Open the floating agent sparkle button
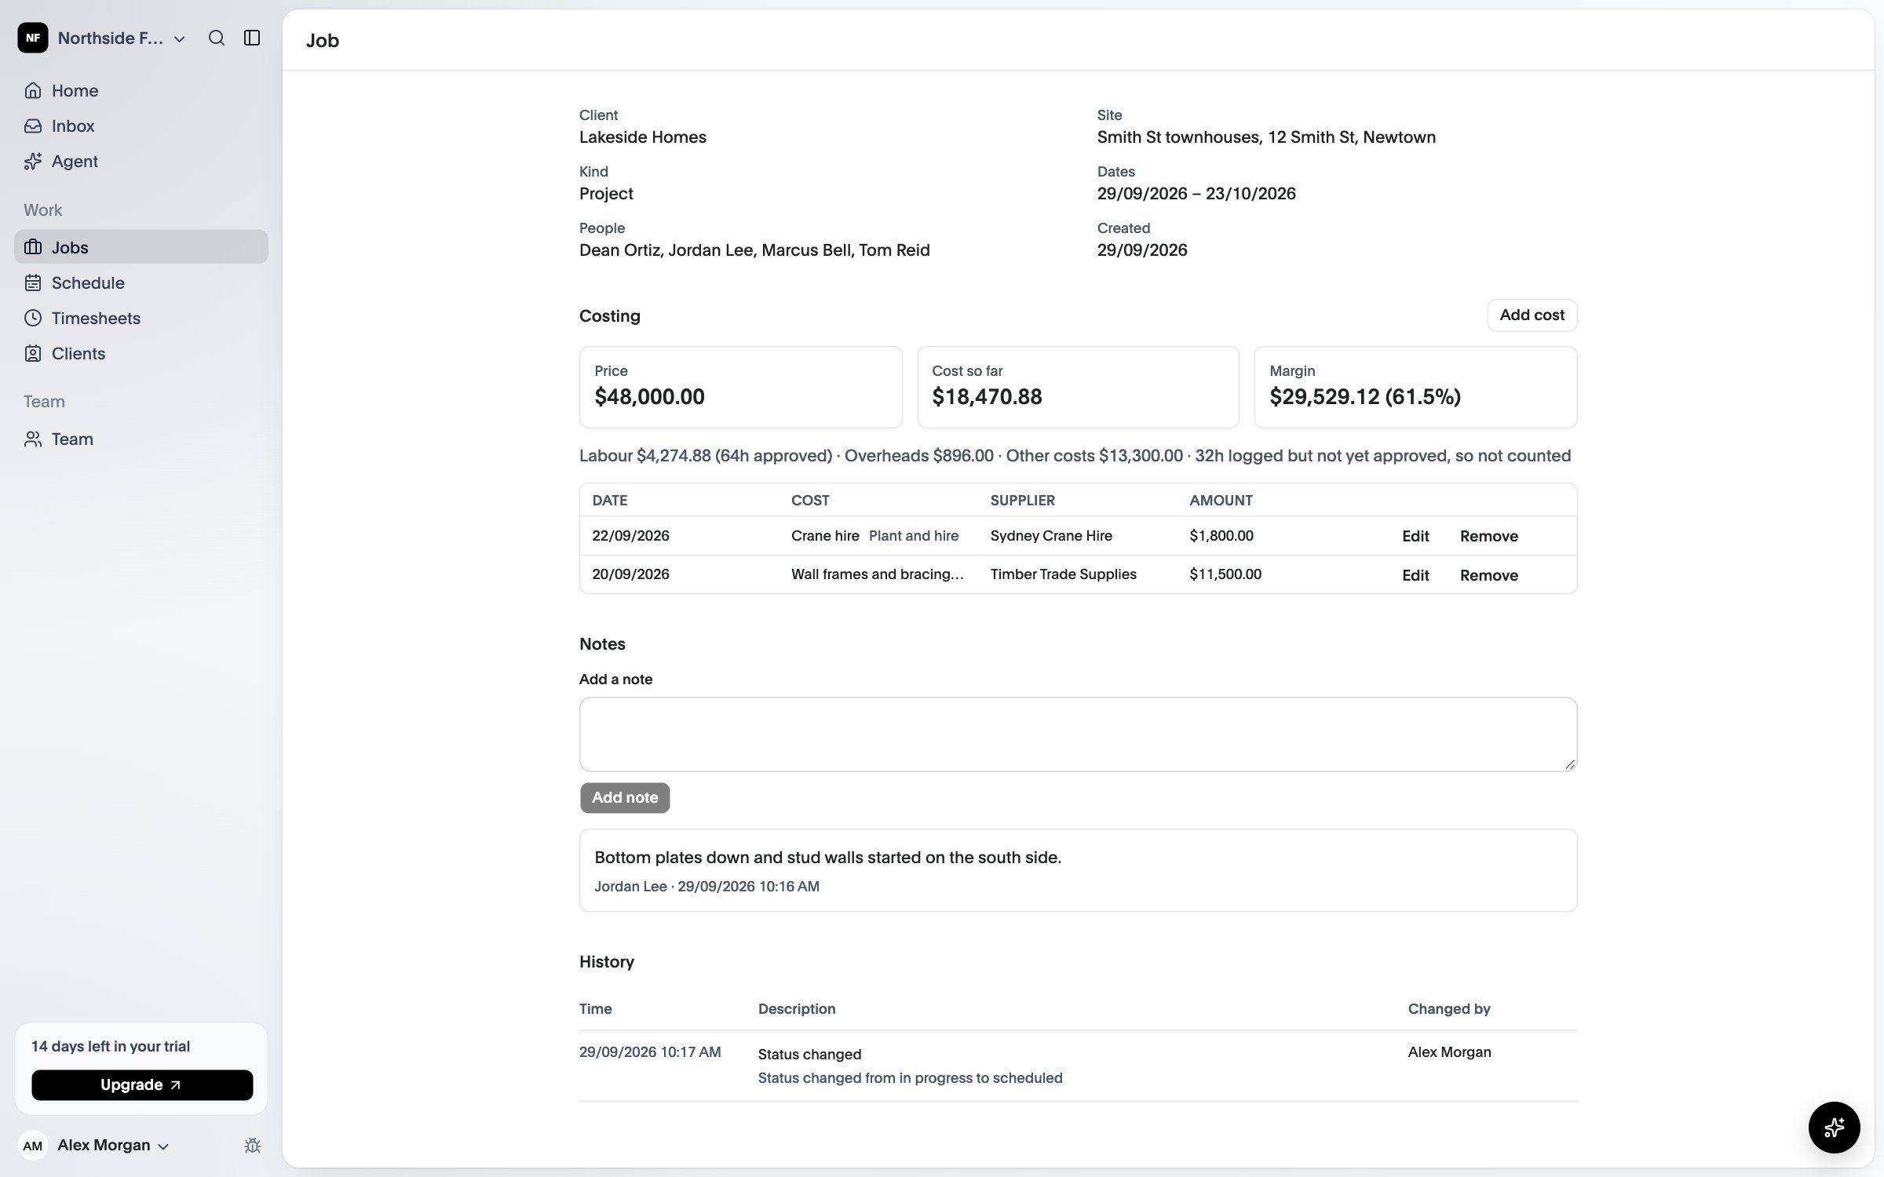This screenshot has height=1177, width=1884. (x=1834, y=1128)
